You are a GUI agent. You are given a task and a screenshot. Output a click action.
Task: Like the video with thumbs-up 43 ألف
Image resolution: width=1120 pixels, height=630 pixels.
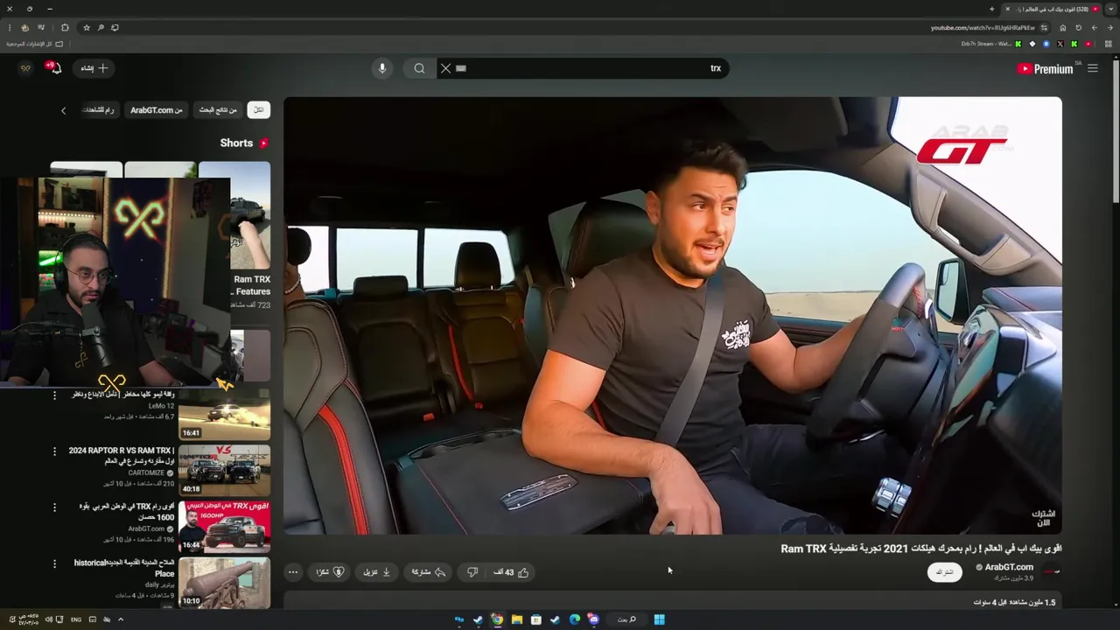(512, 572)
